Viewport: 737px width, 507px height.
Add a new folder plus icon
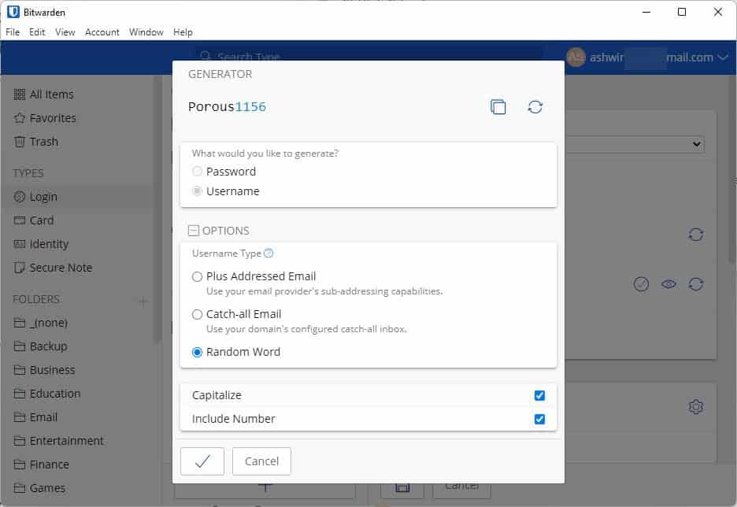click(x=143, y=302)
